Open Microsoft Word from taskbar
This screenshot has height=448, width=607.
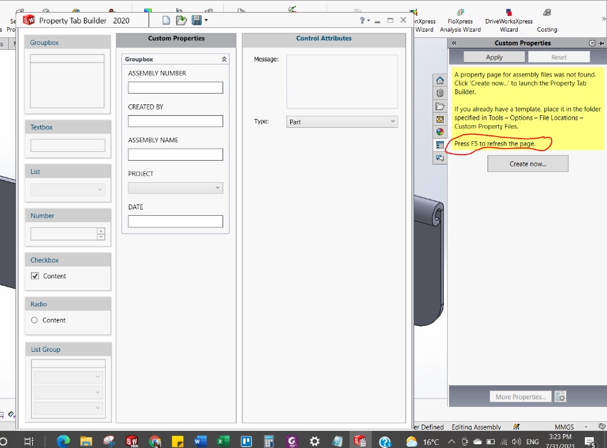coord(200,441)
